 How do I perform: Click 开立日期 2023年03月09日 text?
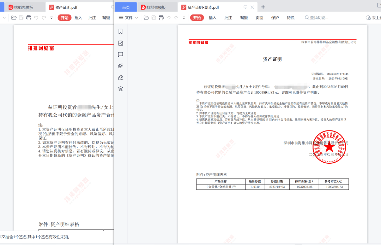pyautogui.click(x=331, y=78)
